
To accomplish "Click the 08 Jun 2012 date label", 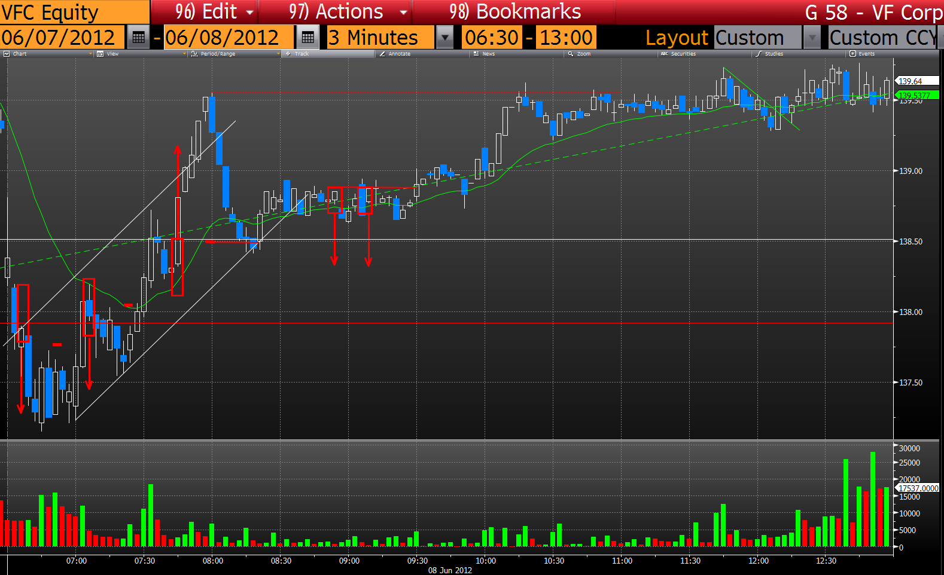I will (450, 570).
